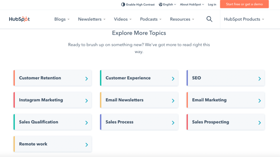
Task: Click the arrow on Customer Retention card
Action: click(x=87, y=78)
